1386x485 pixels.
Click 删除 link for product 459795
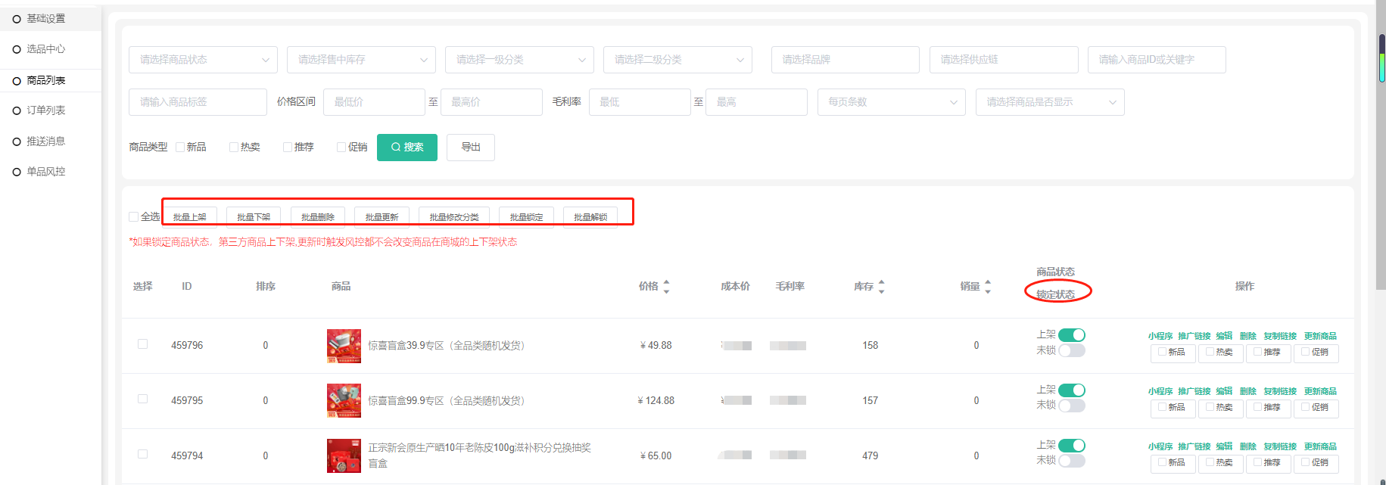[x=1248, y=391]
